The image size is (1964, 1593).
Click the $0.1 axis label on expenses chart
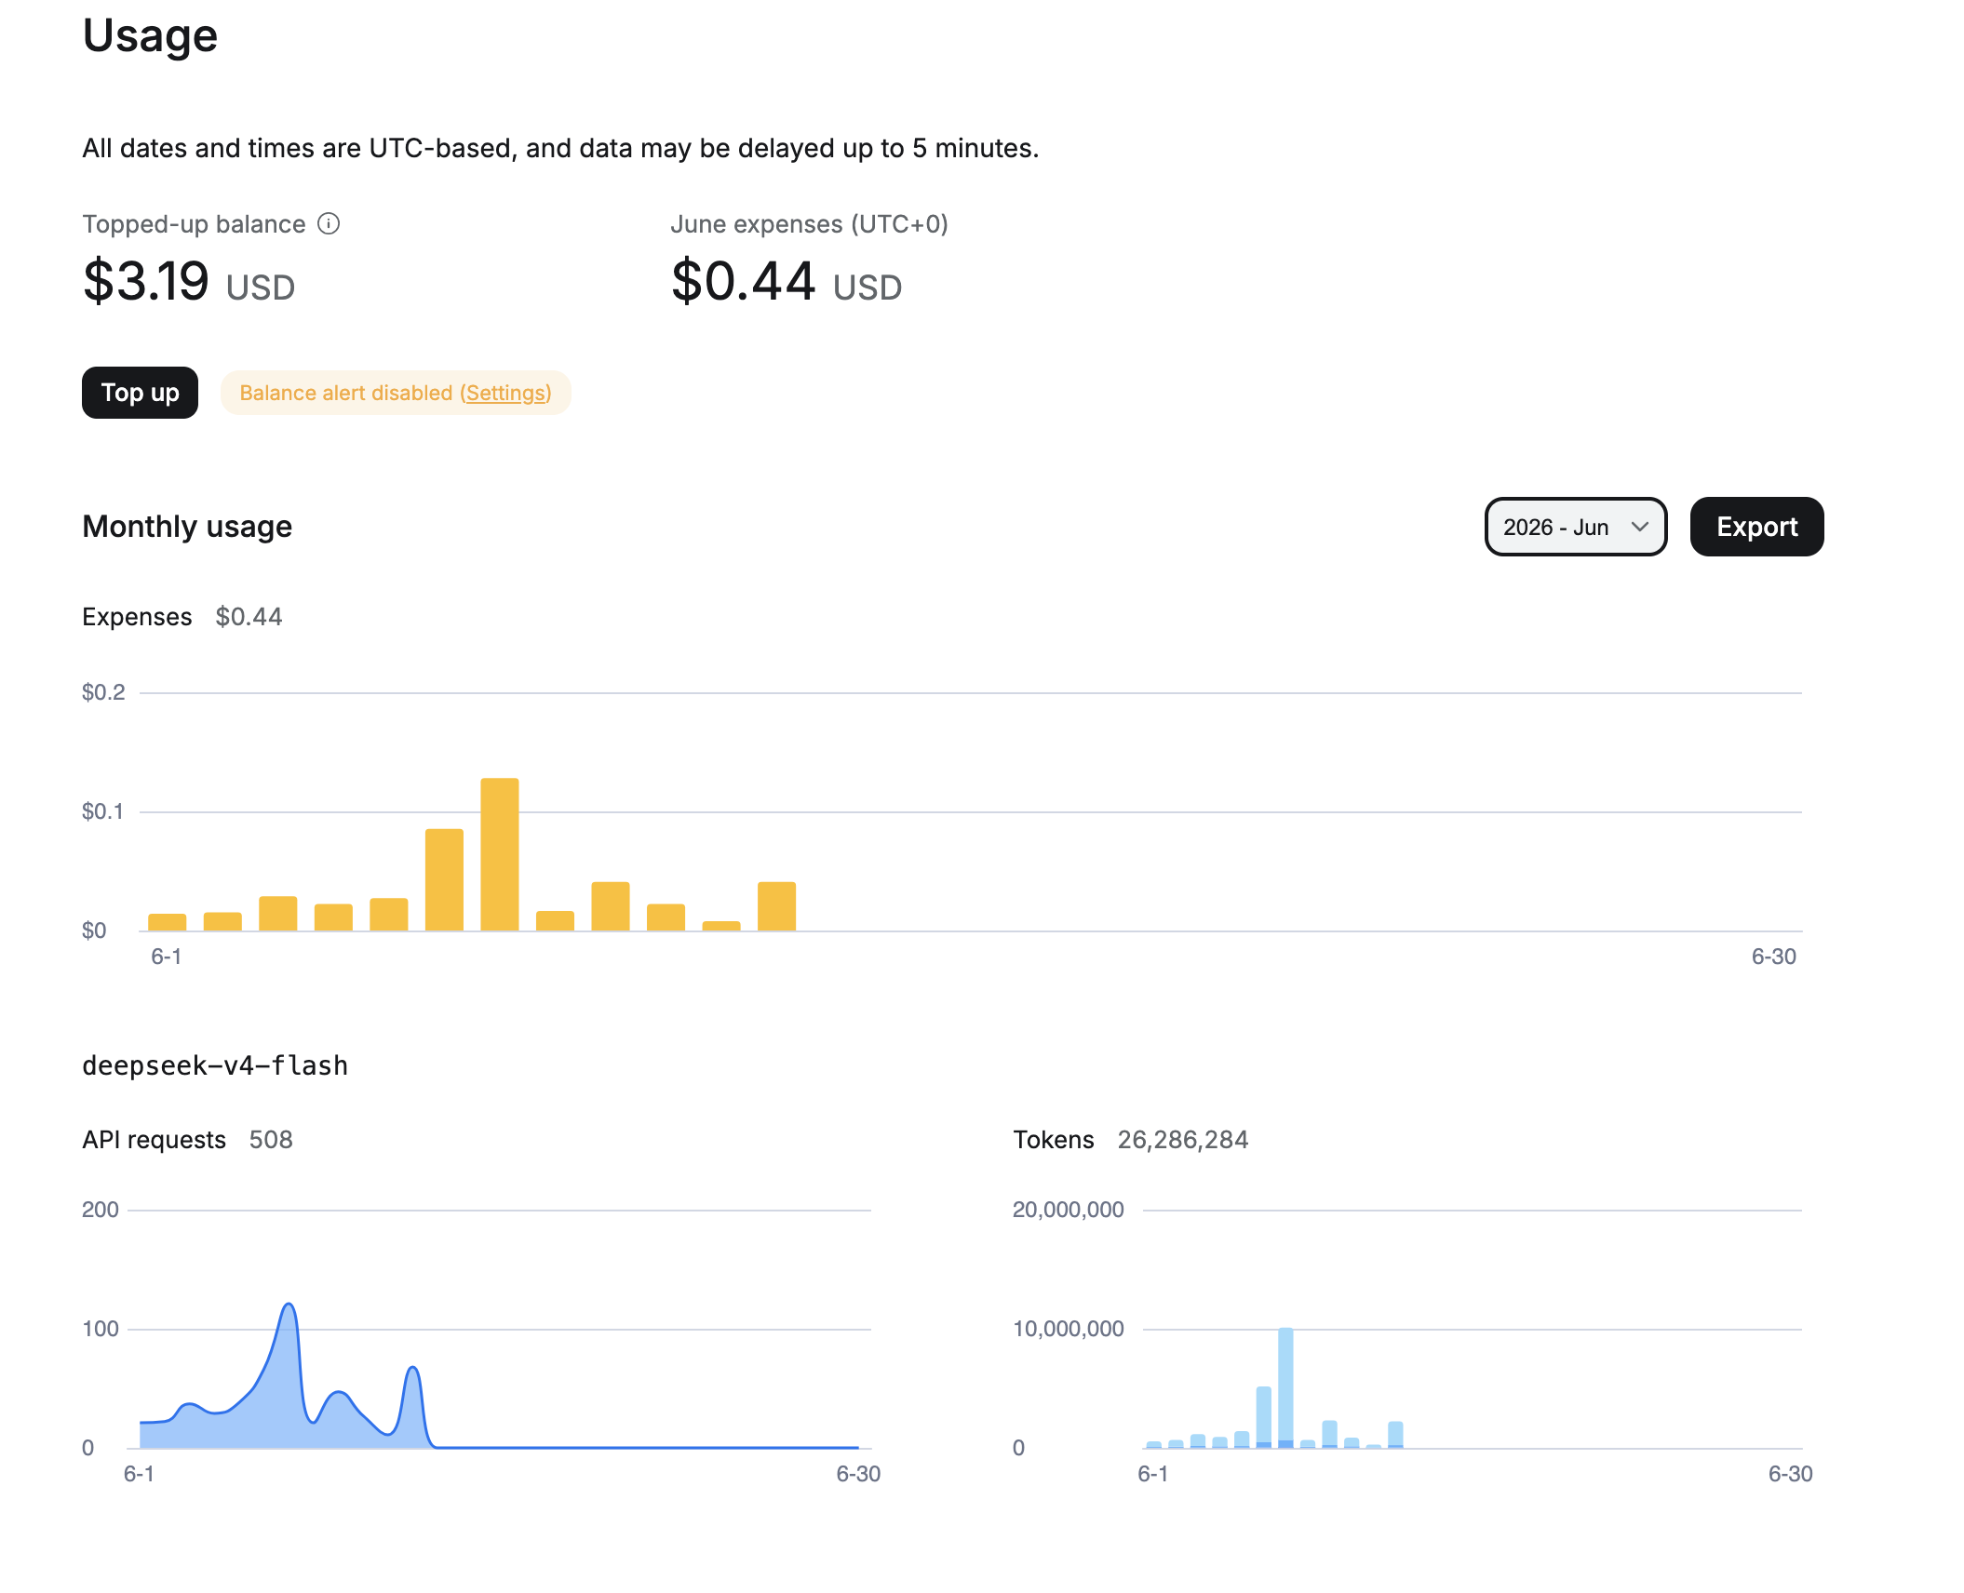click(102, 811)
